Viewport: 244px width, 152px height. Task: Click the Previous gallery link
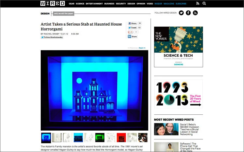[133, 48]
